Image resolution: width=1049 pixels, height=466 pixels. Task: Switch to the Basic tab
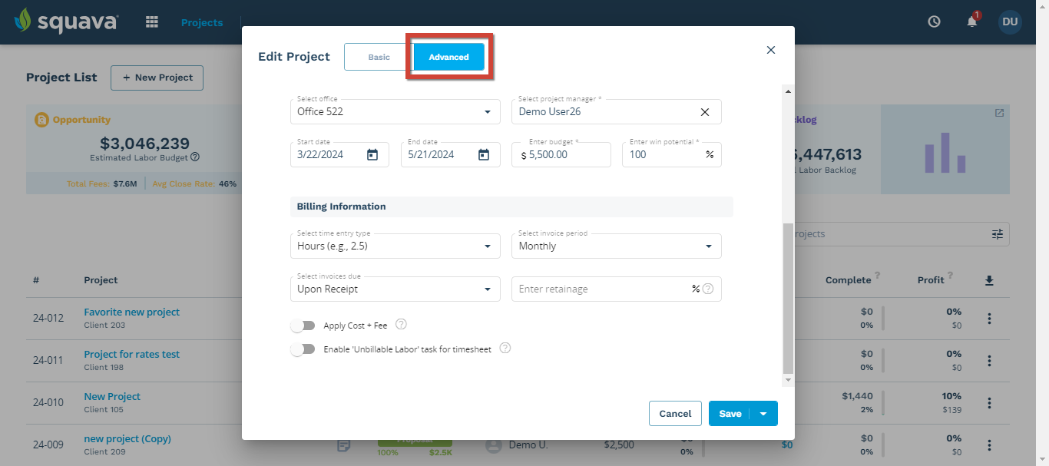tap(379, 56)
